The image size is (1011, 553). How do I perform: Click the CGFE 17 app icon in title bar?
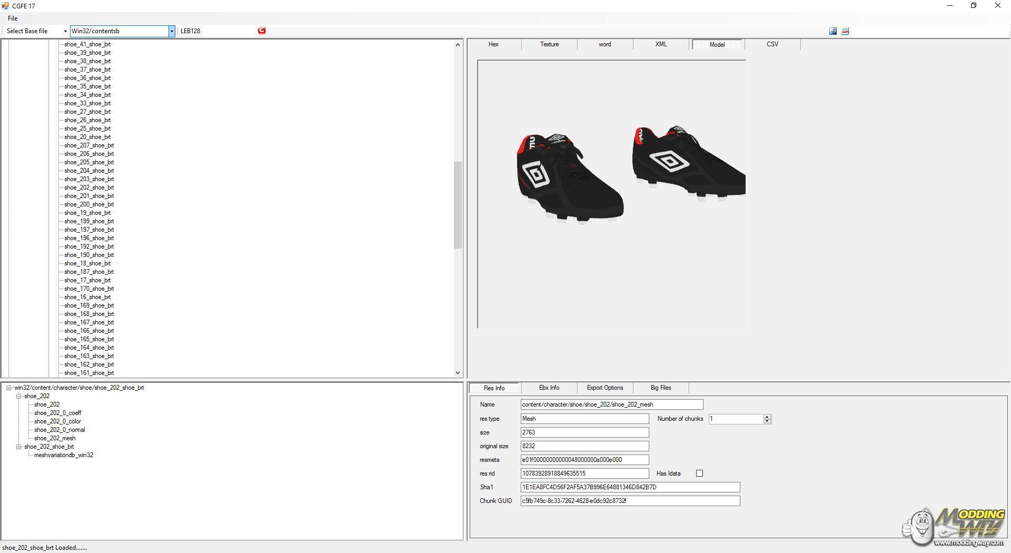[x=5, y=6]
